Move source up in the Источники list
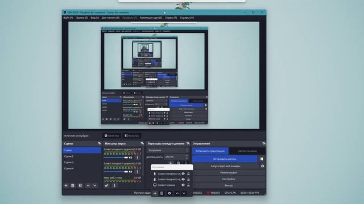Image resolution: width=364 pixels, height=204 pixels. coord(177,193)
